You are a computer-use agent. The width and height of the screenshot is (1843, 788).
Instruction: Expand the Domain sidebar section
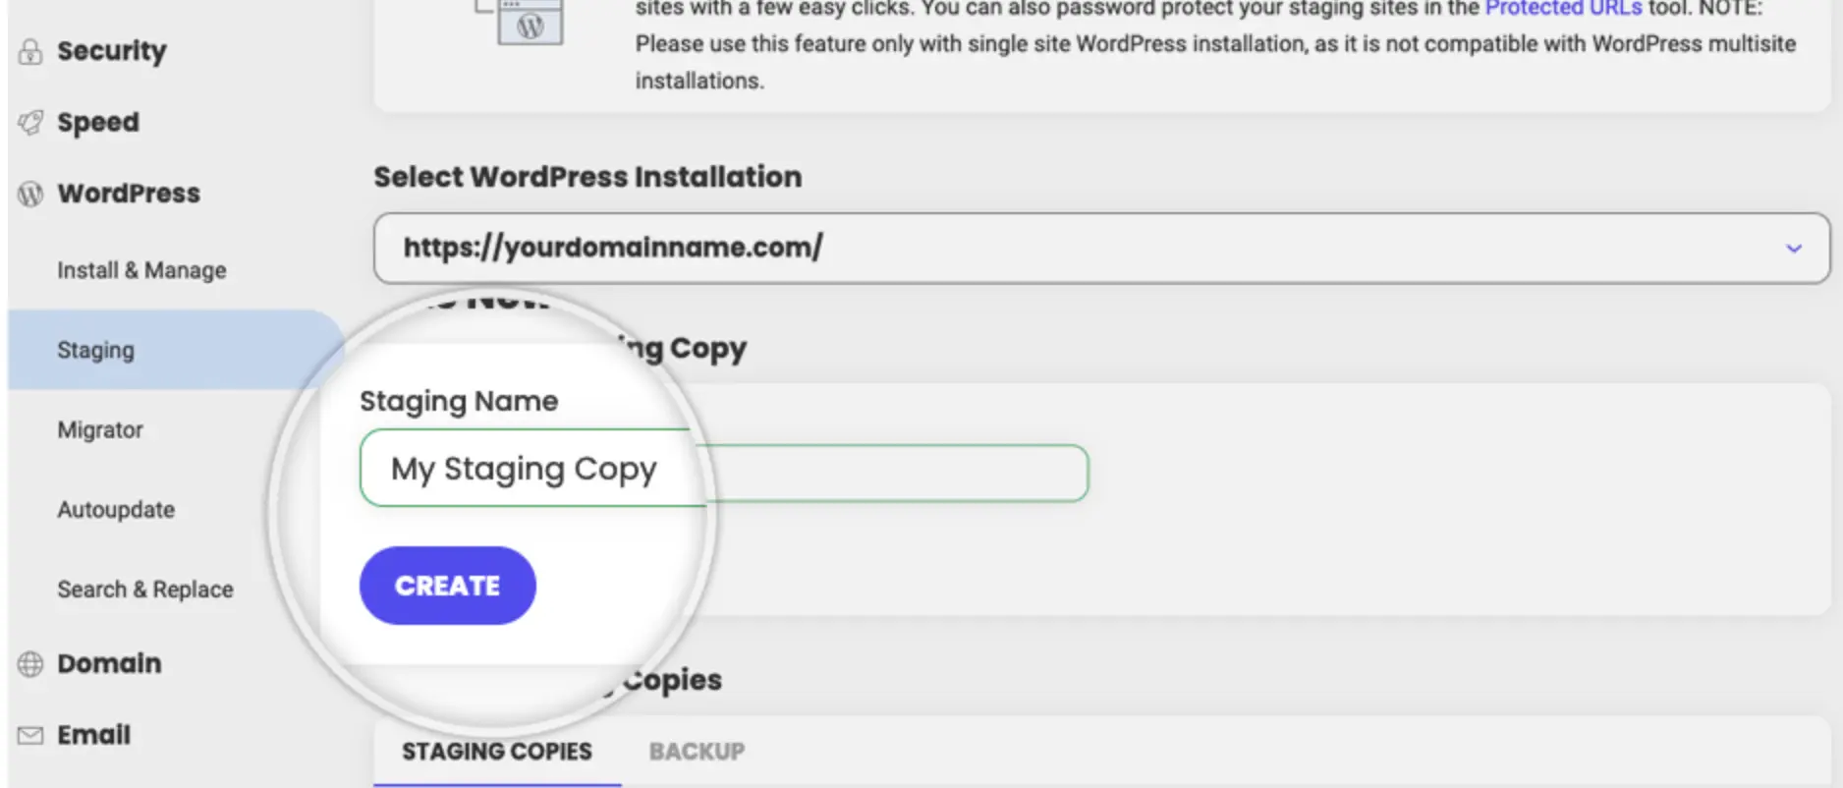coord(109,664)
